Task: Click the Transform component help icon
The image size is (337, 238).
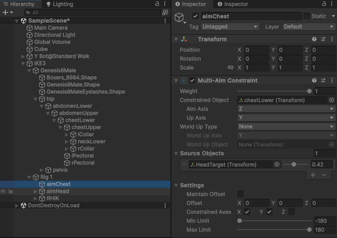Action: click(x=314, y=39)
